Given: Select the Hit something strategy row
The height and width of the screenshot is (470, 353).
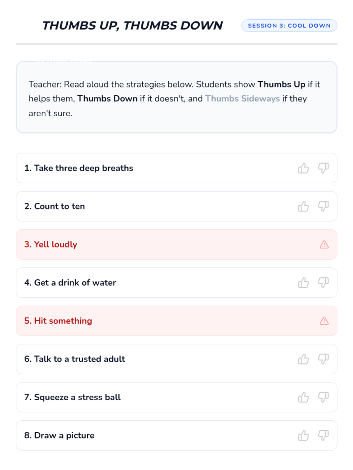Looking at the screenshot, I should click(176, 321).
